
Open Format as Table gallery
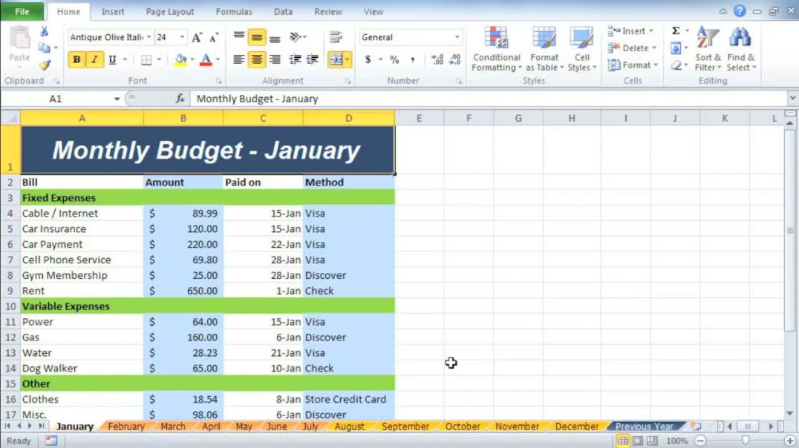point(544,49)
